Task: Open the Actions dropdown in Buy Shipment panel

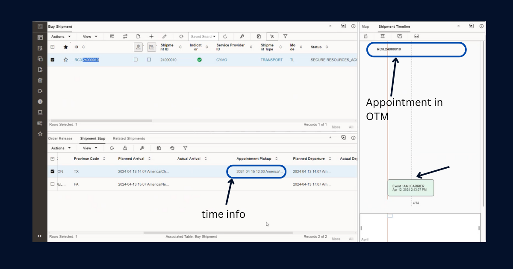Action: [59, 36]
